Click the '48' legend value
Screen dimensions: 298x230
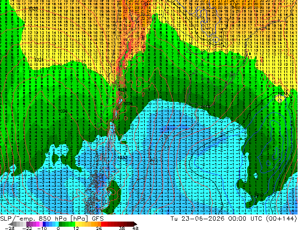135,228
